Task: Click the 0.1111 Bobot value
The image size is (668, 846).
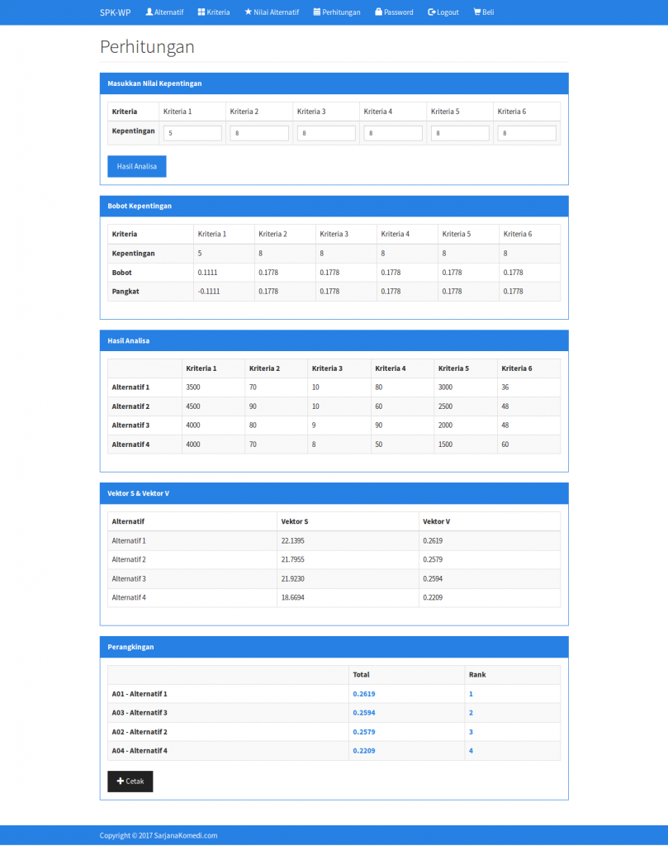Action: tap(207, 273)
